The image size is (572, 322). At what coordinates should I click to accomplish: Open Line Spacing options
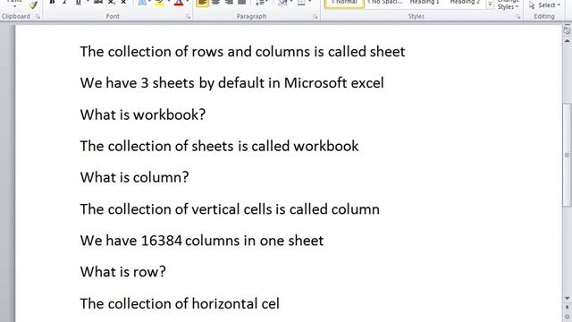[x=260, y=3]
